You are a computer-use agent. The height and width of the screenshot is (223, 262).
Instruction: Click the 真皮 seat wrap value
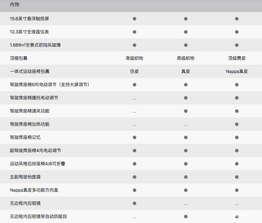click(x=186, y=71)
